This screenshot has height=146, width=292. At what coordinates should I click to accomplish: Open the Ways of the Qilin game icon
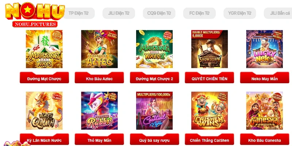tap(44, 111)
